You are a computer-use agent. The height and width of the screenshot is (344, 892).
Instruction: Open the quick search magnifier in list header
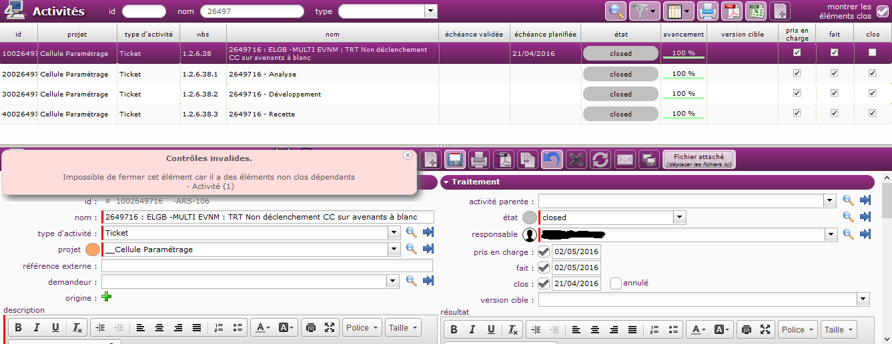point(616,11)
